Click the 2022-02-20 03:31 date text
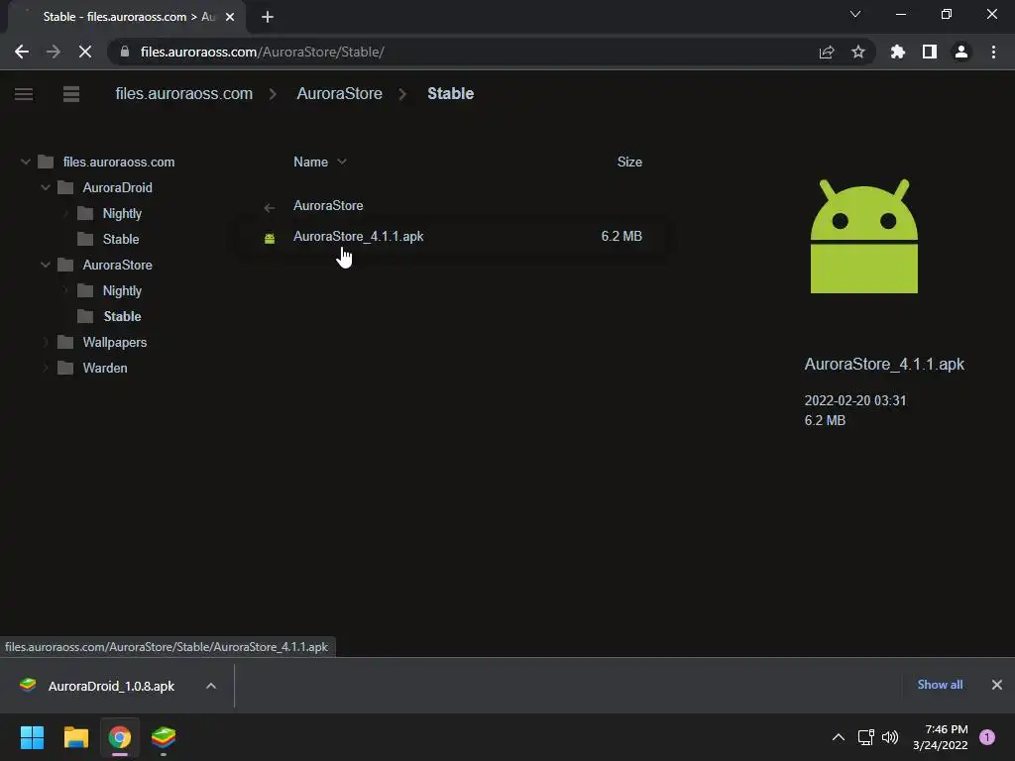Screen dimensions: 1015x761 (x=855, y=400)
